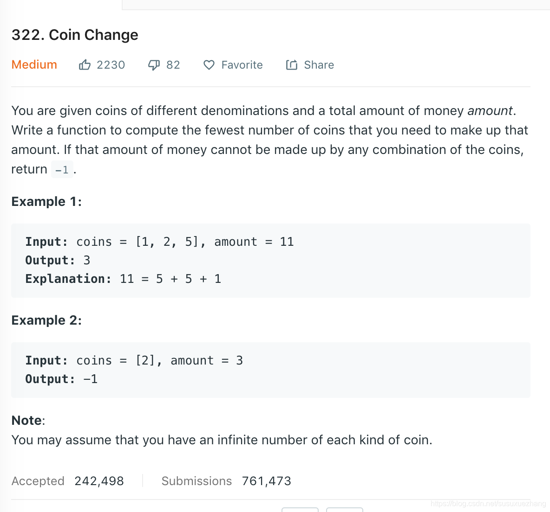Click the Accepted count 242,498

[x=99, y=481]
